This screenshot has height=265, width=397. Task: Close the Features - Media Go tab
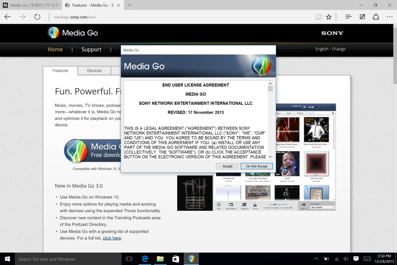pyautogui.click(x=118, y=5)
